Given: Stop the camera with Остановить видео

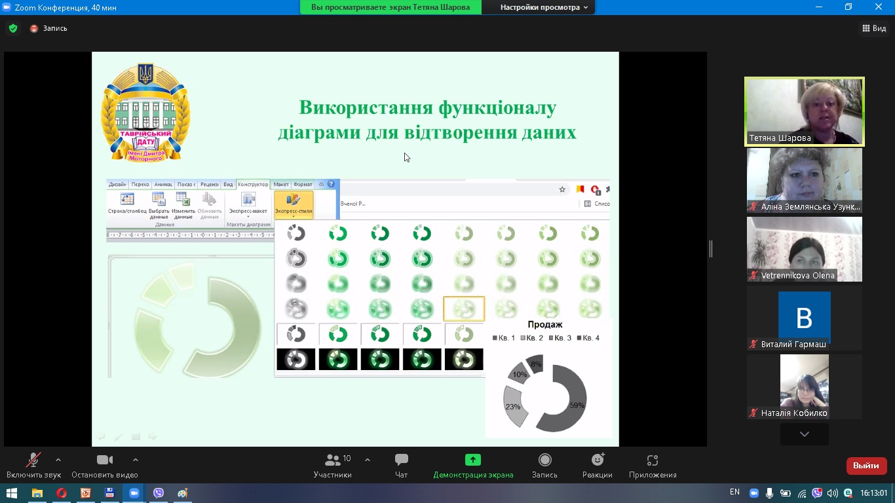Looking at the screenshot, I should point(105,466).
